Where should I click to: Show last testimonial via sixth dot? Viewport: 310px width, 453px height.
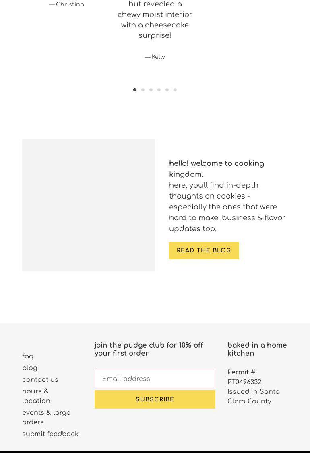pyautogui.click(x=175, y=90)
